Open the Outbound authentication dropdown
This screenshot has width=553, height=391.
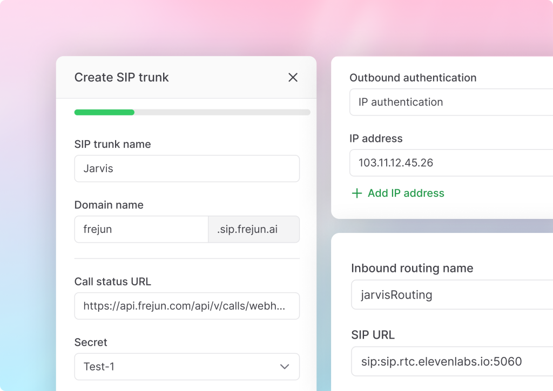(451, 102)
